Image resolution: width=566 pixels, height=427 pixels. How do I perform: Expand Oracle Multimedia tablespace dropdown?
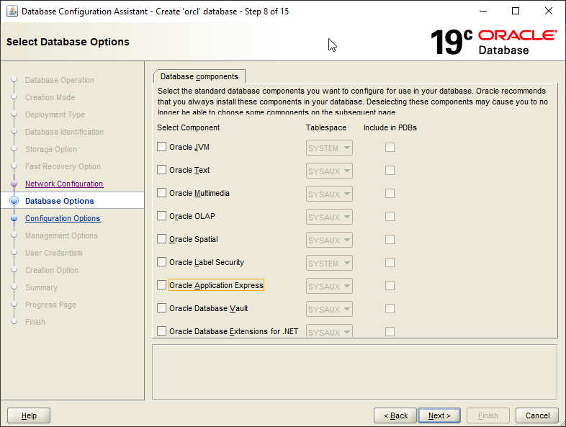point(329,194)
